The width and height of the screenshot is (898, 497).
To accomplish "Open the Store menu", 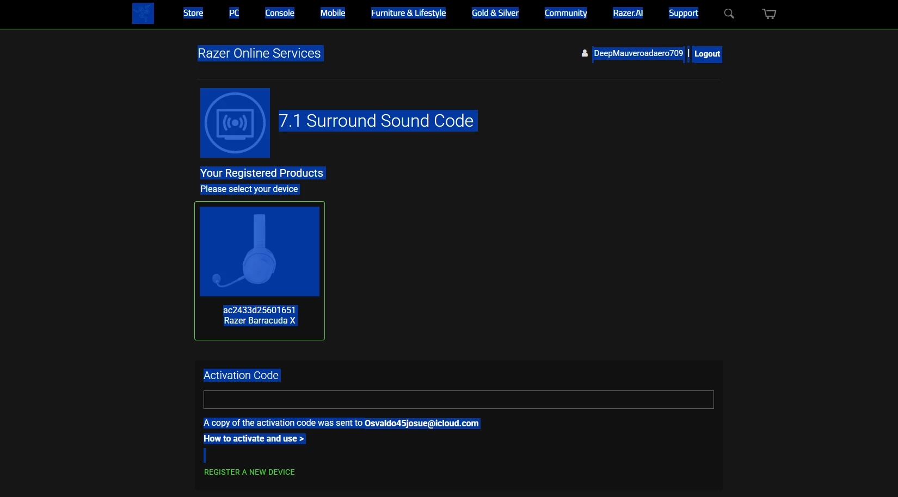I will pos(193,13).
